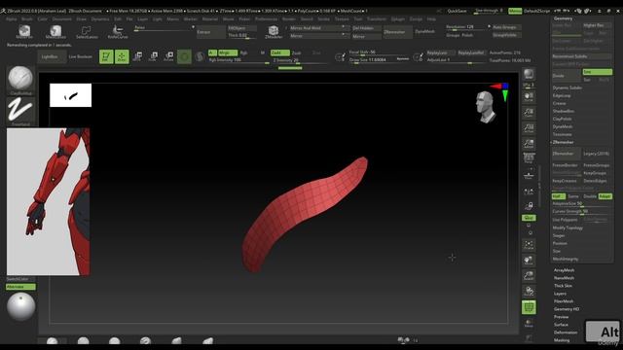This screenshot has height=350, width=623.
Task: Select the MaskLasso brush icon
Action: pos(55,31)
